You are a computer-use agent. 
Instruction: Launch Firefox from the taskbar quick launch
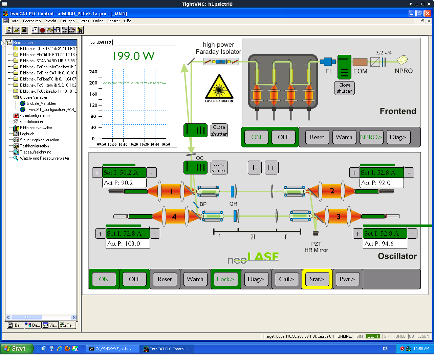pos(67,349)
